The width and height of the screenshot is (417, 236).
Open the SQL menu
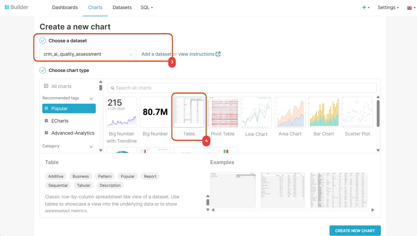tap(147, 7)
